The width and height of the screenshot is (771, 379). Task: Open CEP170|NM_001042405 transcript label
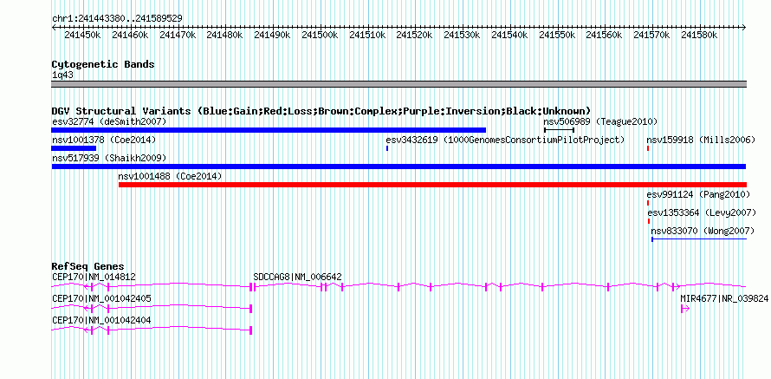[101, 298]
